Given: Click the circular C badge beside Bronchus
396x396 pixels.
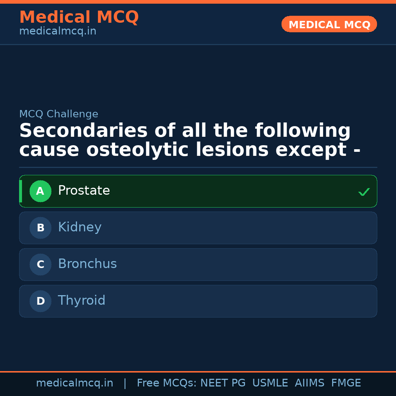Looking at the screenshot, I should click(x=40, y=264).
